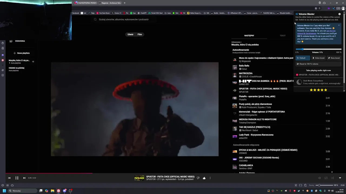Click the CASABLANCA track thumbnail
Screen dimensions: 346x194
click(x=235, y=167)
